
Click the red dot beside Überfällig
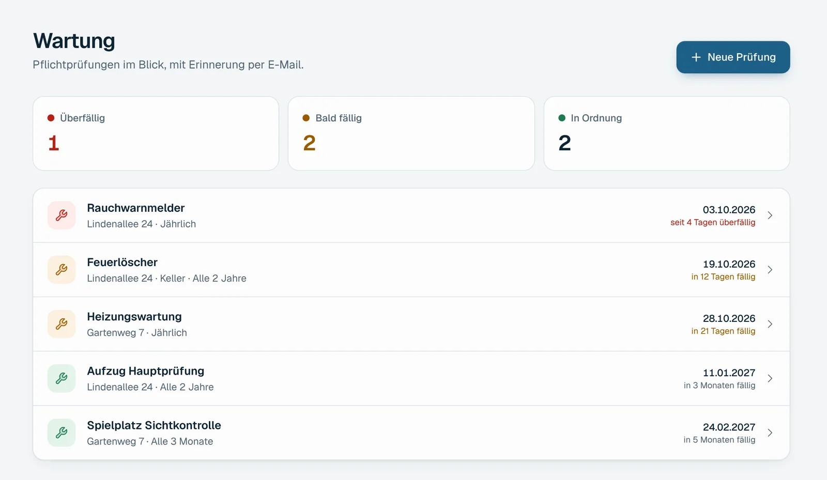pos(51,118)
